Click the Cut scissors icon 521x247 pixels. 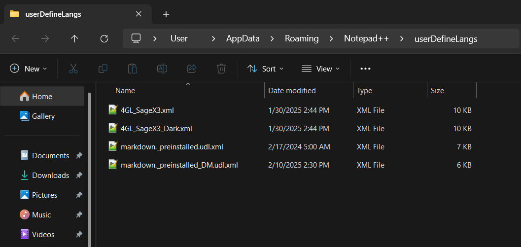click(73, 69)
